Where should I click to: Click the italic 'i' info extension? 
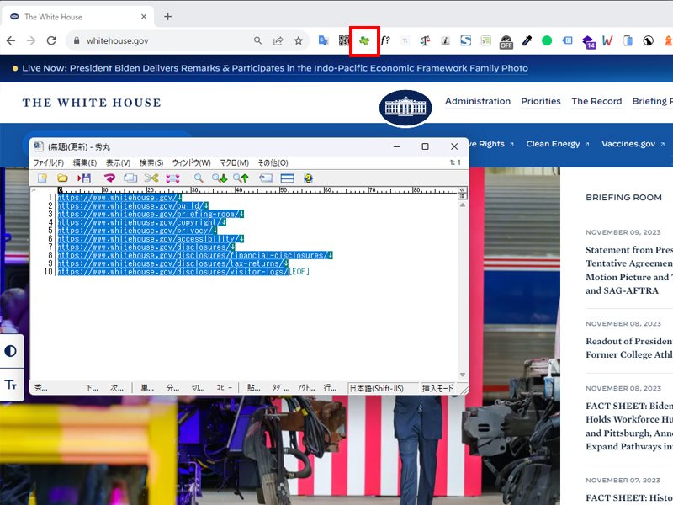(x=446, y=40)
